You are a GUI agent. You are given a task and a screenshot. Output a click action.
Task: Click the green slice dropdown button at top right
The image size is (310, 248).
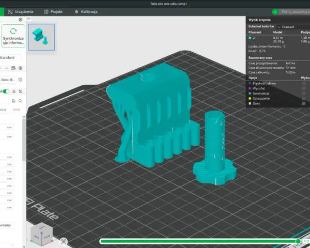275,12
